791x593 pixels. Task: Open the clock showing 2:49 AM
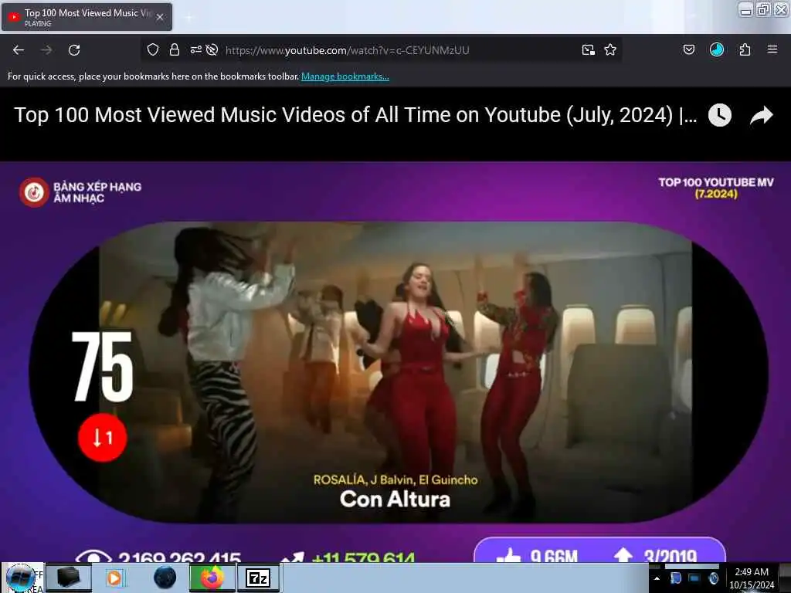coord(752,578)
